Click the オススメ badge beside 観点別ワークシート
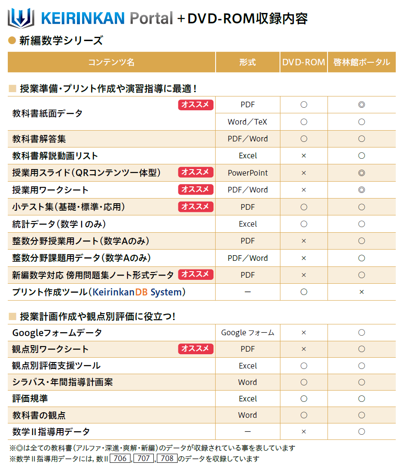 pos(196,349)
